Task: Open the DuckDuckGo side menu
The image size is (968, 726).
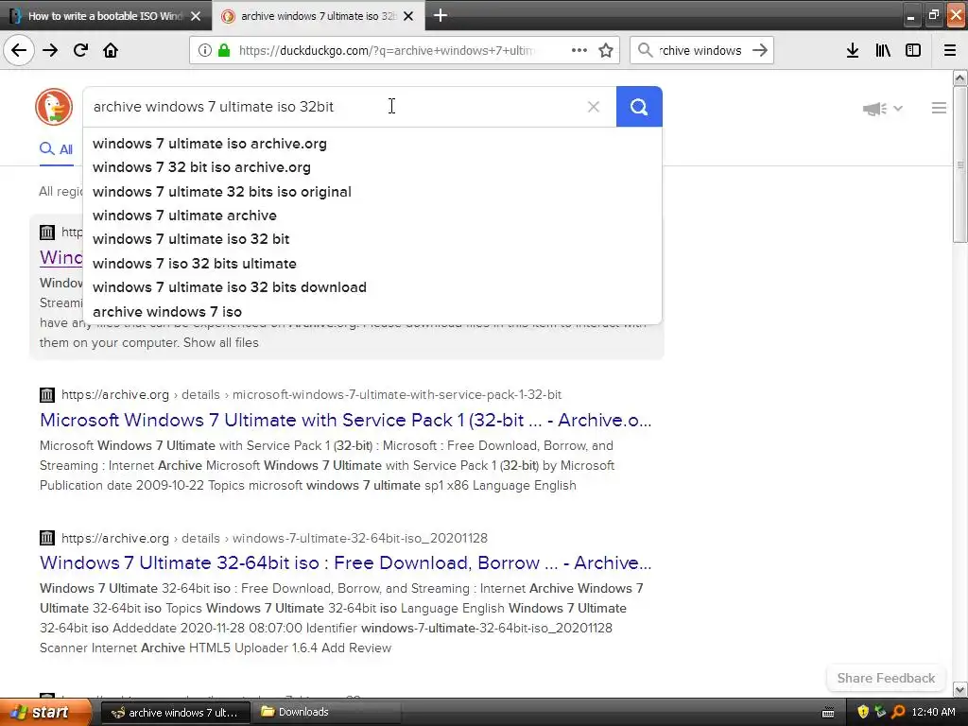Action: 939,108
